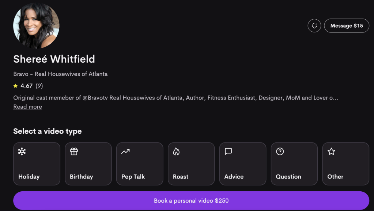The width and height of the screenshot is (374, 211).
Task: Click the Shereé Whitfield name heading
Action: tap(54, 59)
